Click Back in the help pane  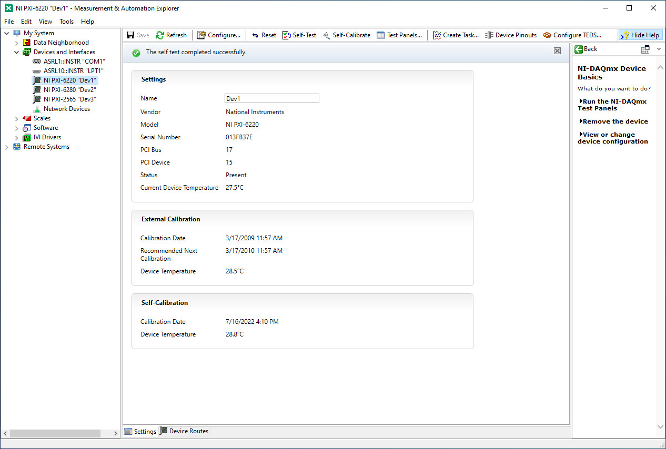coord(586,49)
